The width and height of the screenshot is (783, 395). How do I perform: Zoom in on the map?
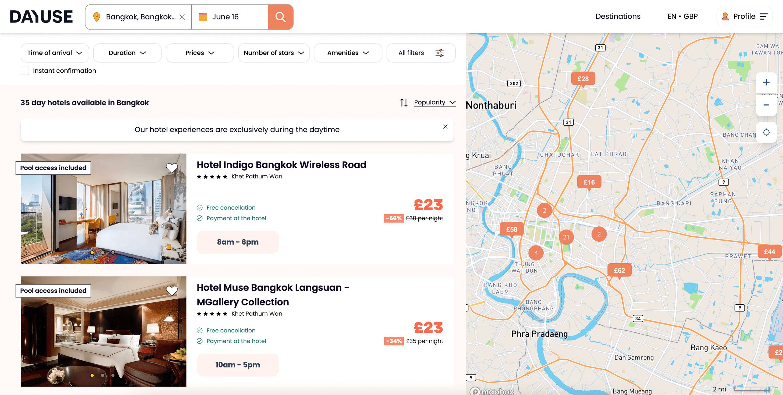766,82
